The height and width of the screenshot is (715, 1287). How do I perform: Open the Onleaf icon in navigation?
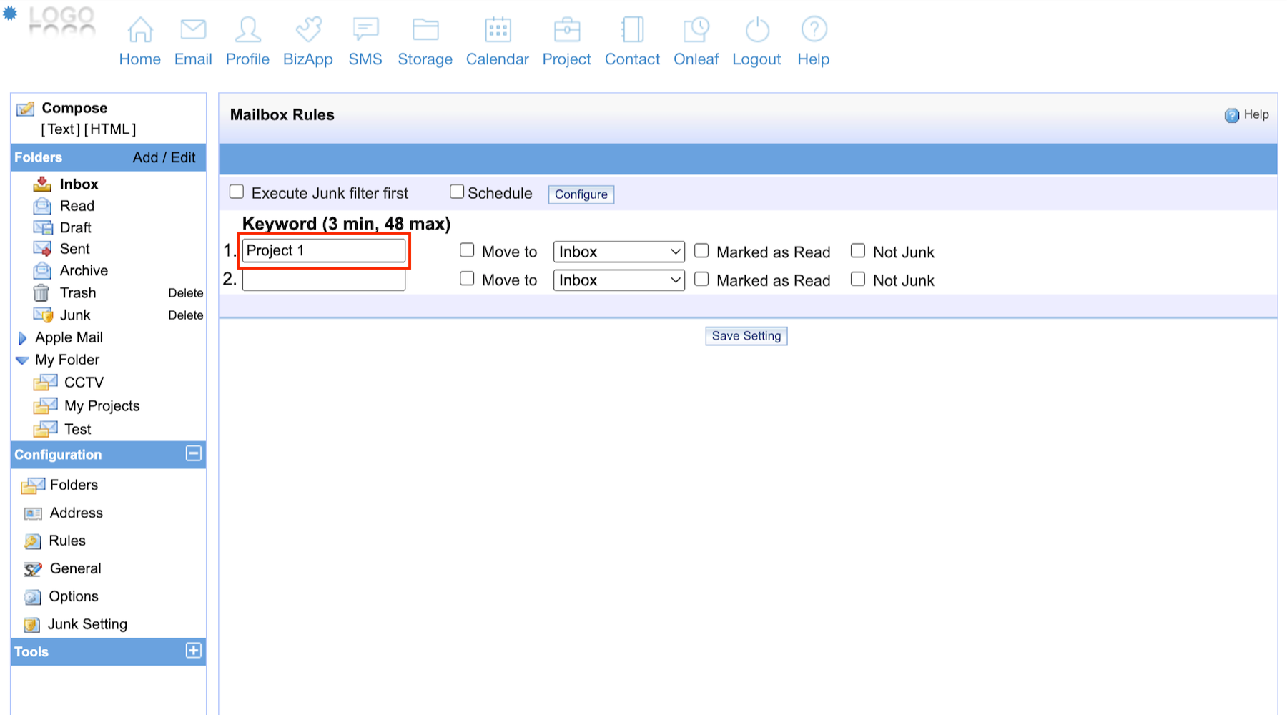coord(696,30)
